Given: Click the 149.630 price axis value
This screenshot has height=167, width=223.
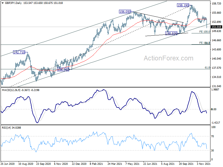Looking at the screenshot, I should [x=217, y=31].
